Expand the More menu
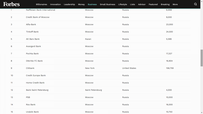203x114 pixels. click(x=175, y=4)
